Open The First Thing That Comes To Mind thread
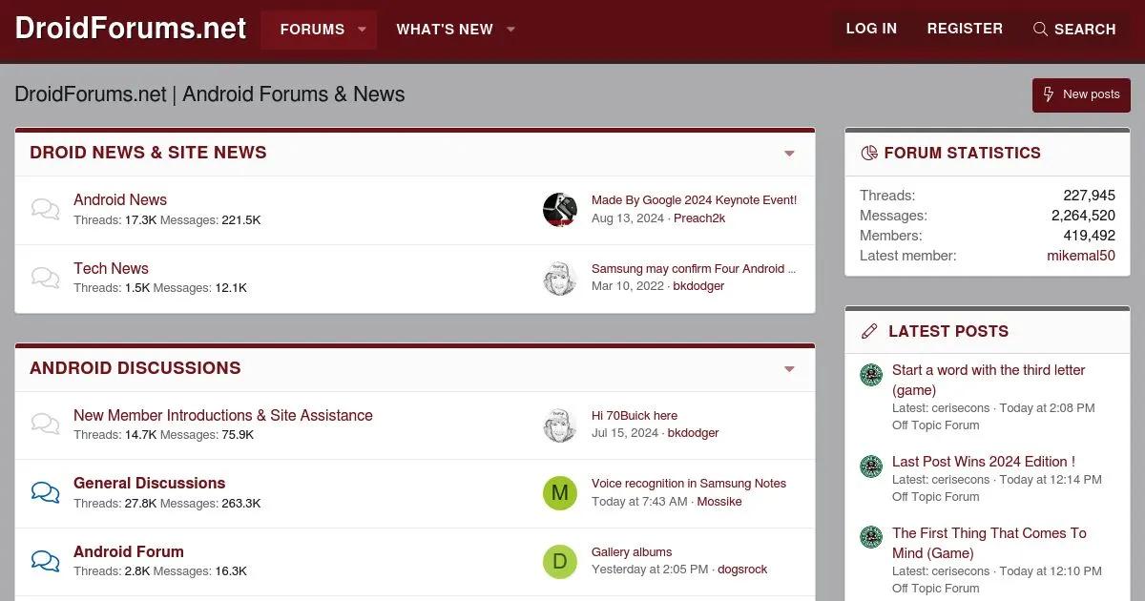Screen dimensions: 1145x601 pyautogui.click(x=989, y=543)
